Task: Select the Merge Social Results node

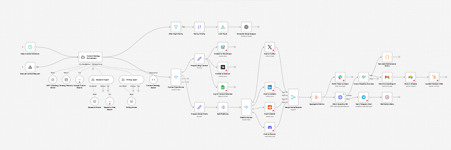Action: [x=293, y=97]
